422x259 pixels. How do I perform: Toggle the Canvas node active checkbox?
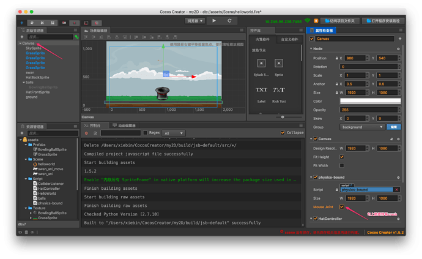(x=312, y=39)
